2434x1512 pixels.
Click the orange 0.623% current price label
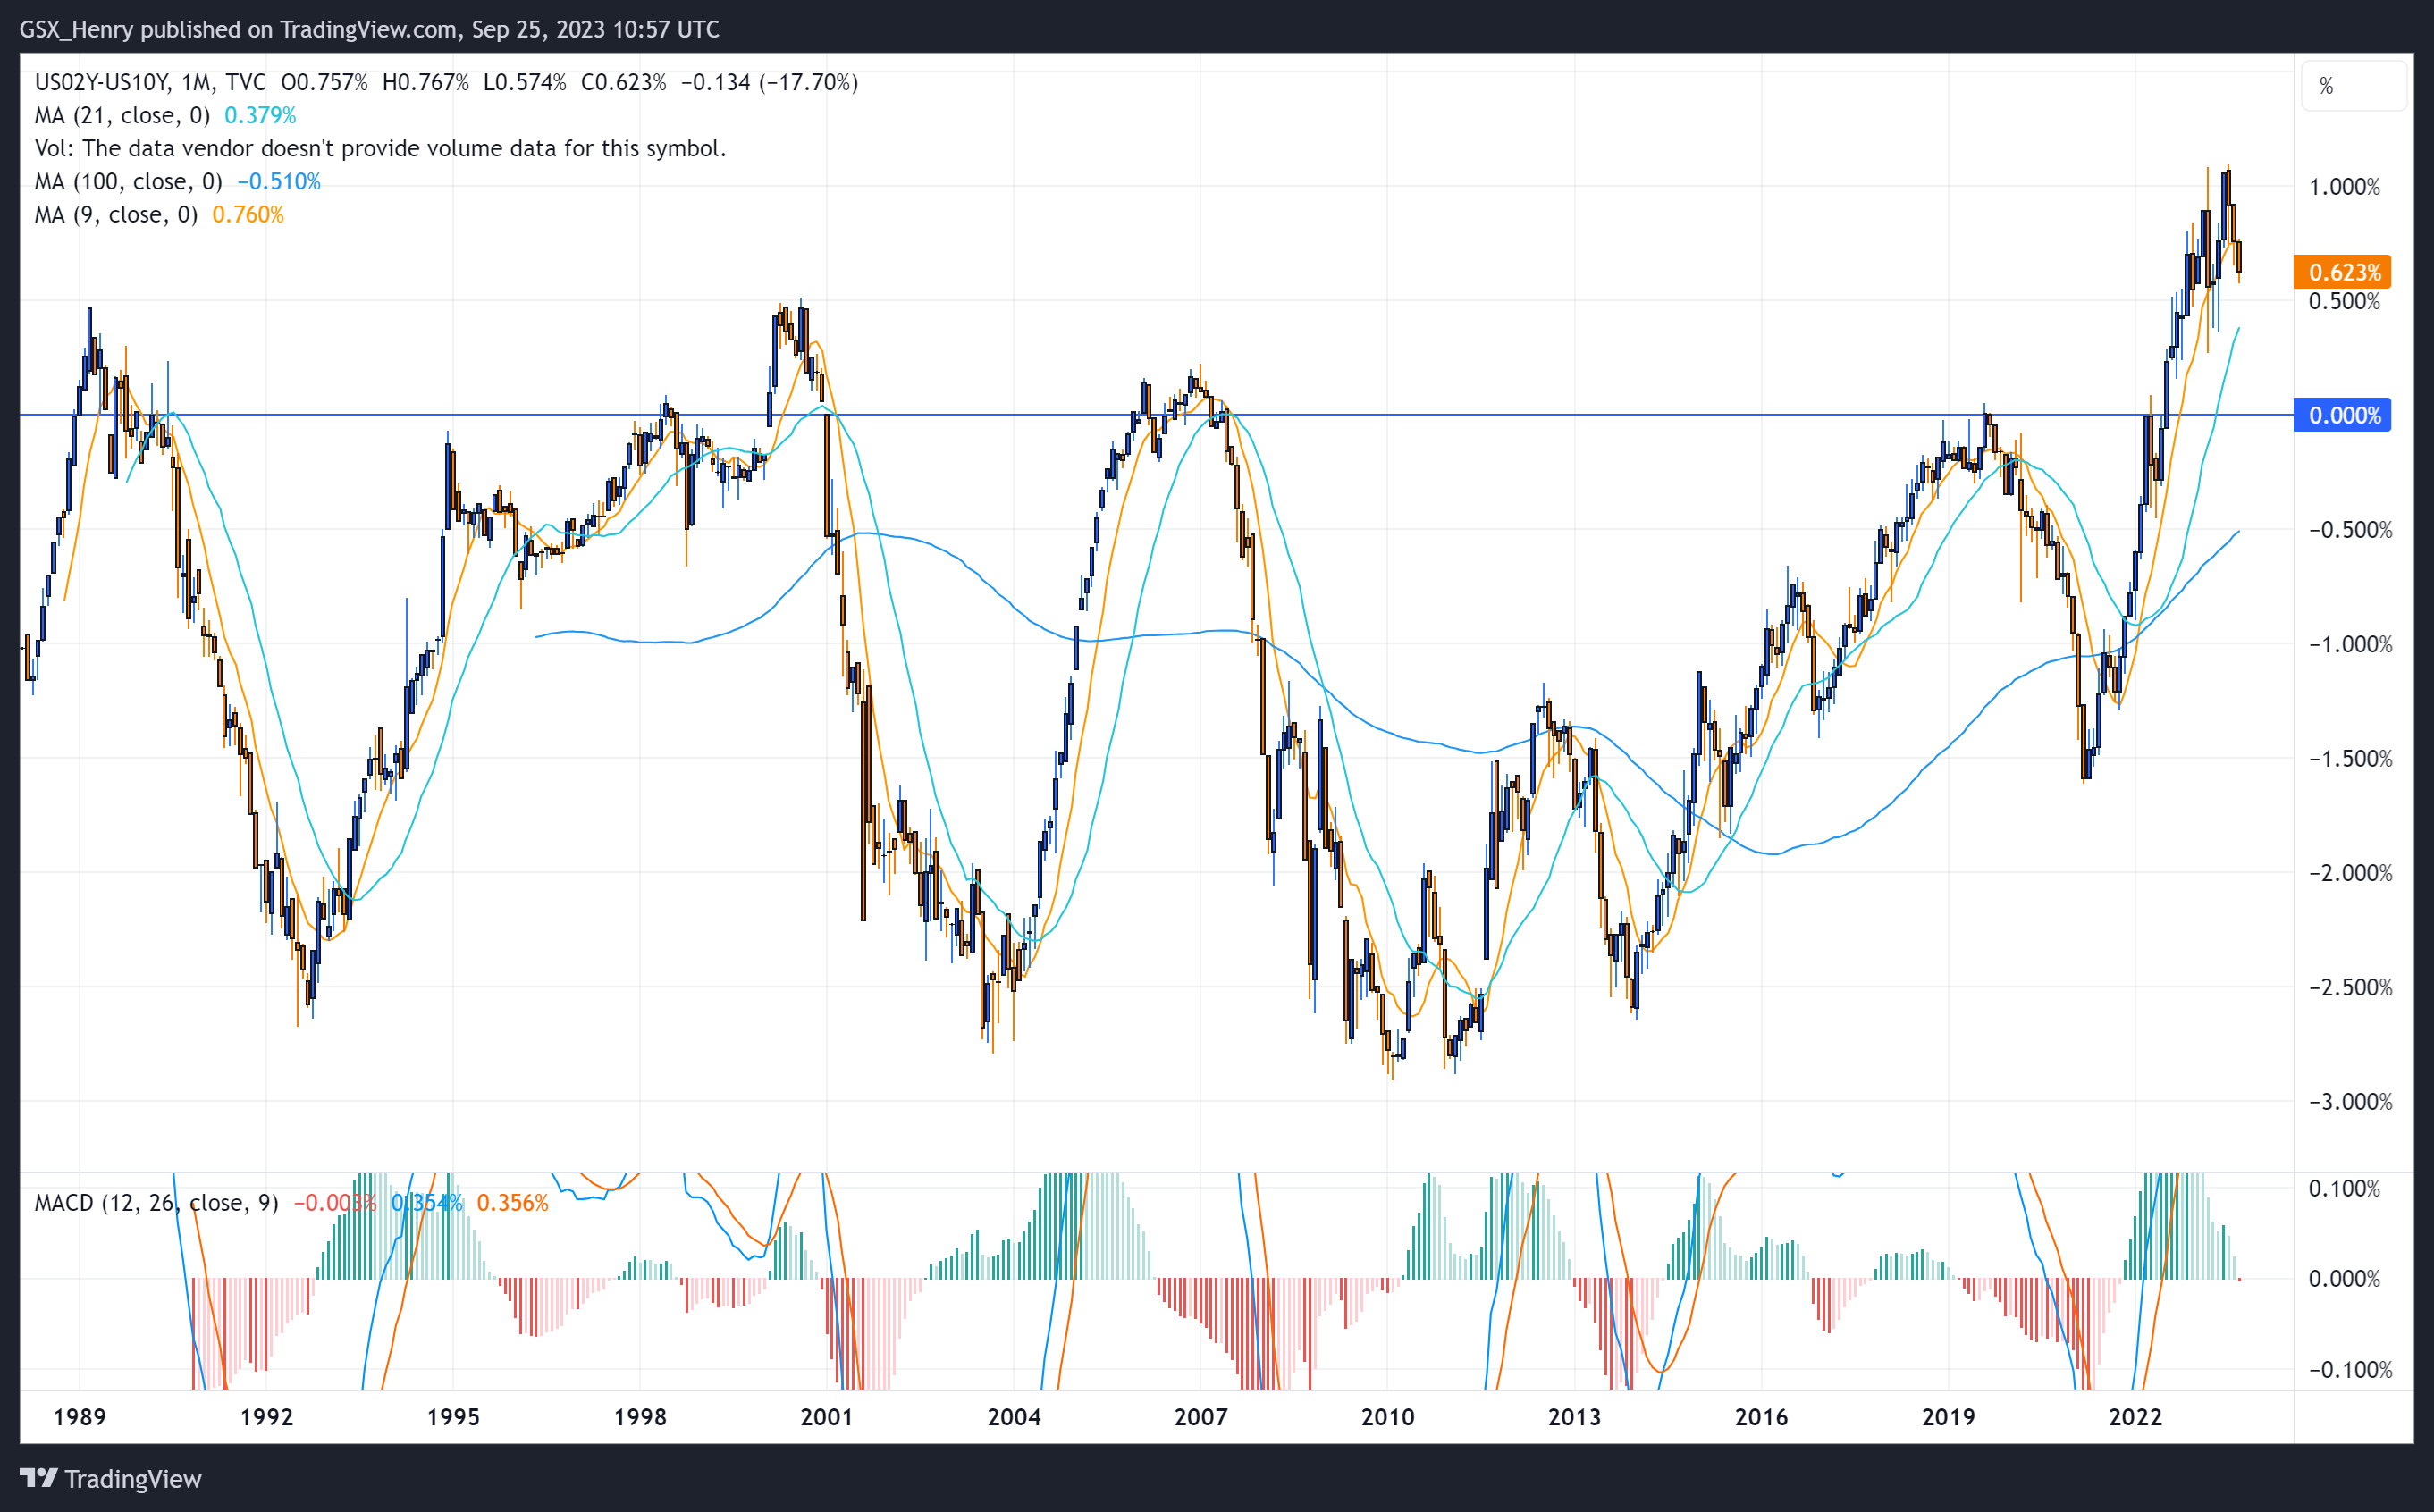(x=2342, y=272)
